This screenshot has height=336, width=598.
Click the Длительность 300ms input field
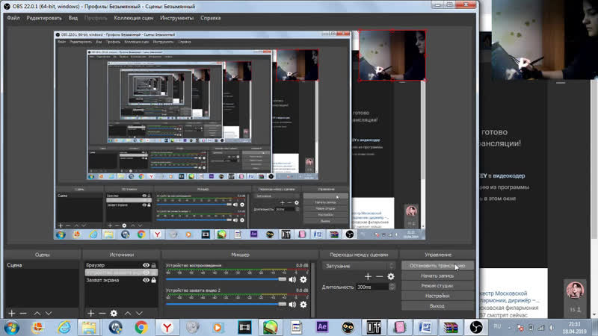coord(372,287)
